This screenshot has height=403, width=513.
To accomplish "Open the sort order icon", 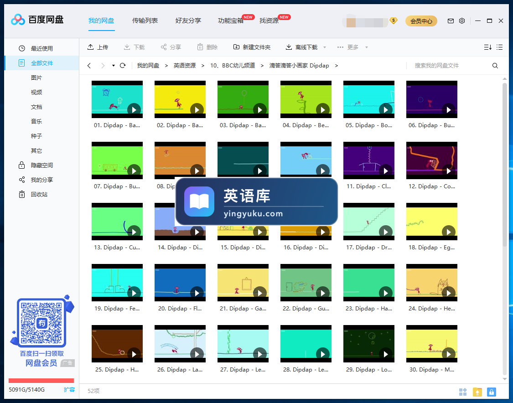I will click(x=488, y=47).
